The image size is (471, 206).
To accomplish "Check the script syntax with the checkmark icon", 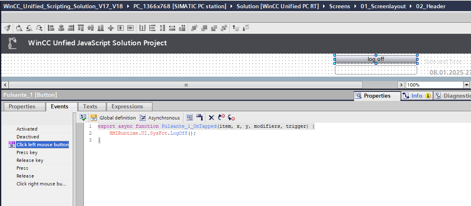I will pos(83,118).
